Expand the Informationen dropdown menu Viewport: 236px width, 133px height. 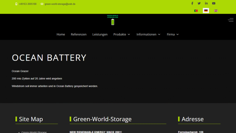coord(148,34)
